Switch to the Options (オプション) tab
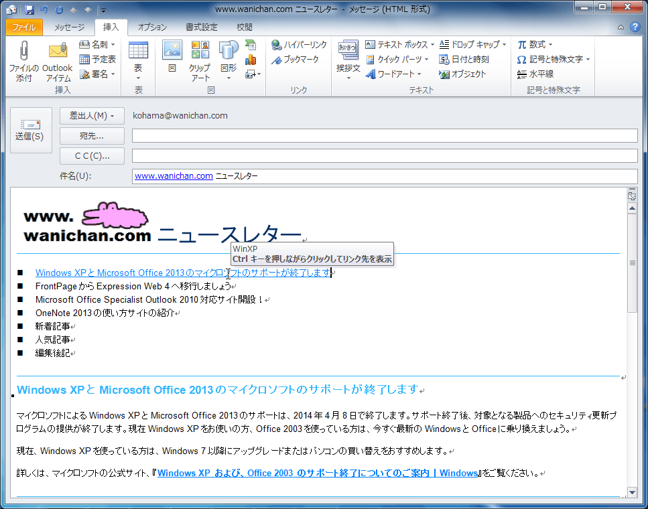This screenshot has height=509, width=648. coord(152,27)
